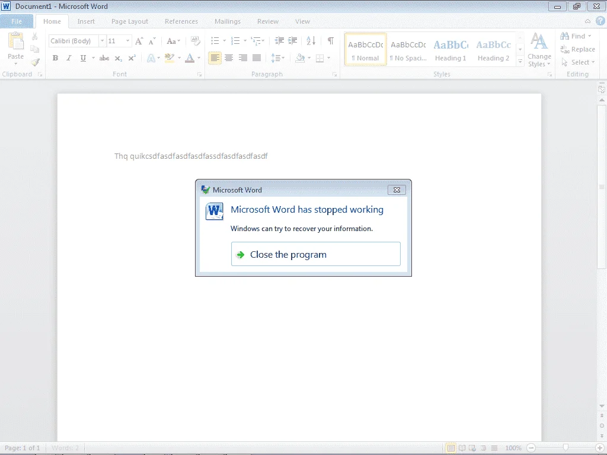607x455 pixels.
Task: Click the zoom out minus button
Action: pos(531,448)
